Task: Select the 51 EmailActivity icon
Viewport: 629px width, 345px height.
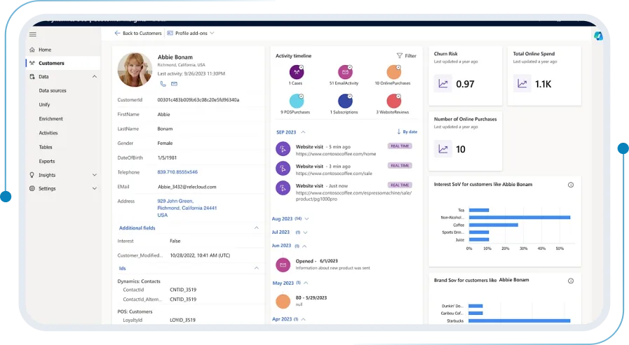Action: [x=345, y=72]
